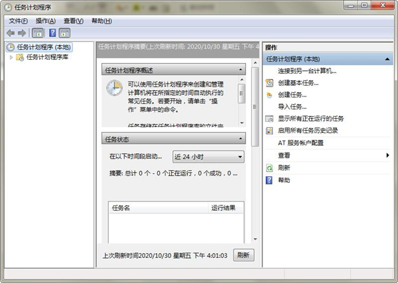Viewport: 398px width, 283px height.
Task: Click the 创建任务 icon in actions pane
Action: [269, 95]
